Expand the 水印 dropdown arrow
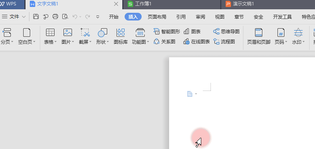Image resolution: width=315 pixels, height=149 pixels. point(303,42)
